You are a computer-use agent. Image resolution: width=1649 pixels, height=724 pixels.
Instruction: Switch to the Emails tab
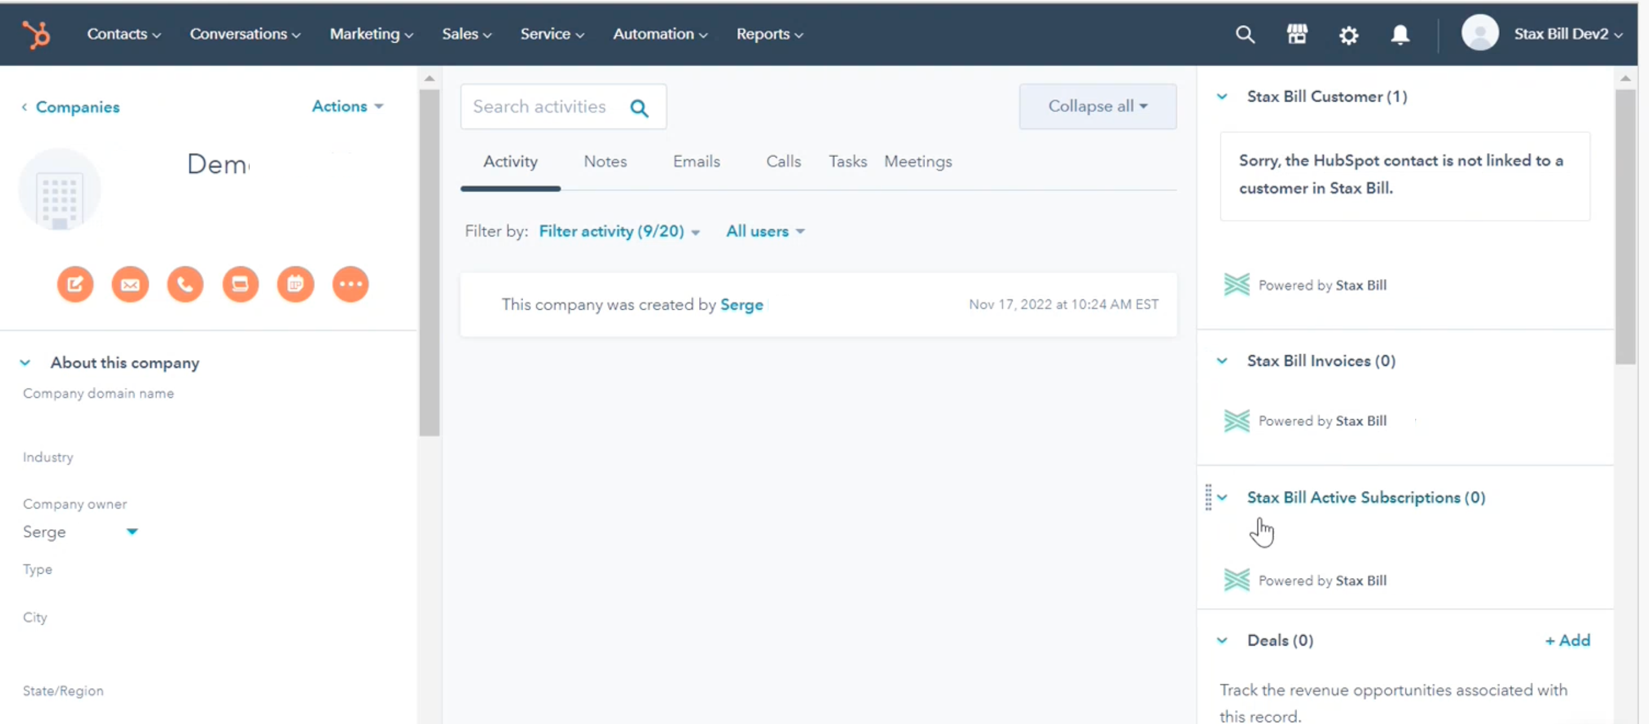697,162
